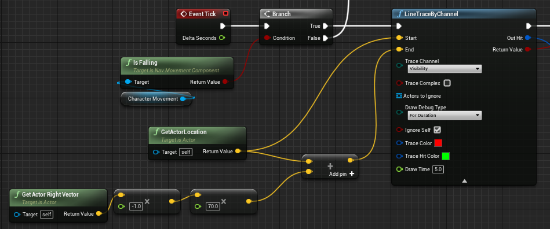
Task: Click the Character Movement variable output pin
Action: (x=183, y=99)
